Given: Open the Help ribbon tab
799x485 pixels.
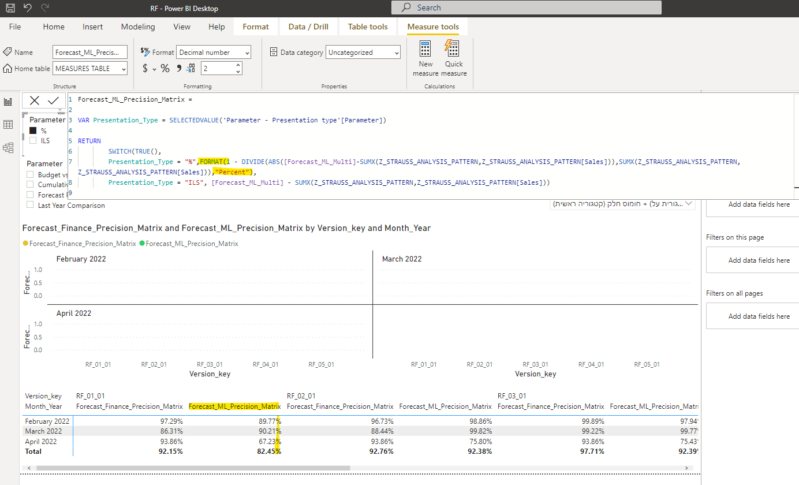Looking at the screenshot, I should (216, 27).
